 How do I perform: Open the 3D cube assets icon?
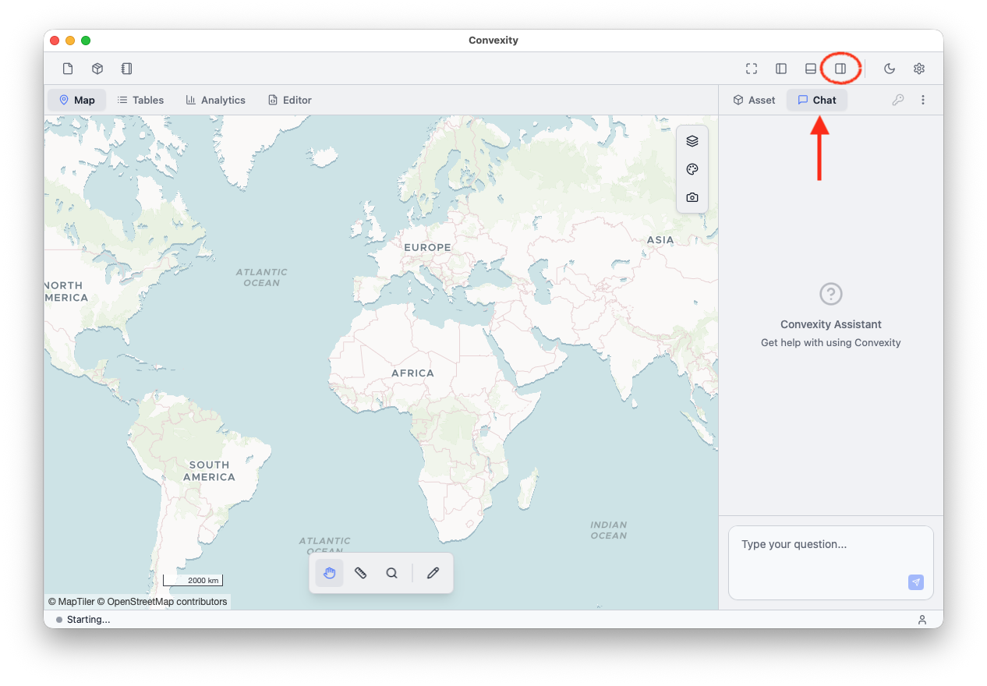[97, 69]
